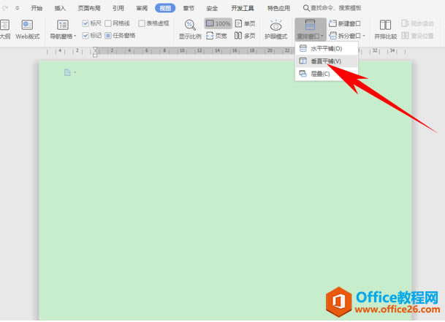Click 同步滚动 synchronous scrolling
This screenshot has height=322, width=445.
[x=417, y=23]
